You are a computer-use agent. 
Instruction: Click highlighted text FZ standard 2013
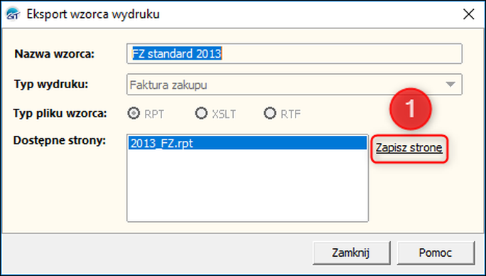tap(177, 54)
